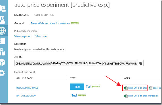
Task: Copy the API key with clipboard icon
Action: (141, 63)
